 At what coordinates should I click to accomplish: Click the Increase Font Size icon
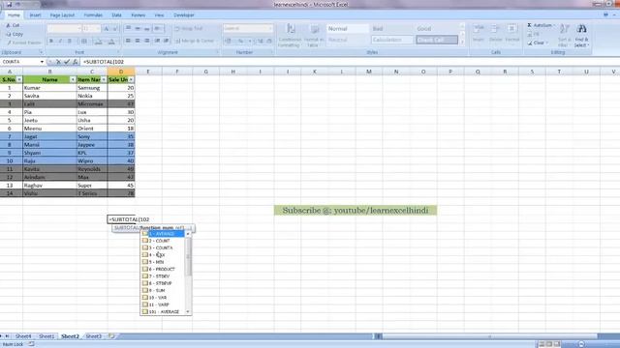pyautogui.click(x=107, y=28)
